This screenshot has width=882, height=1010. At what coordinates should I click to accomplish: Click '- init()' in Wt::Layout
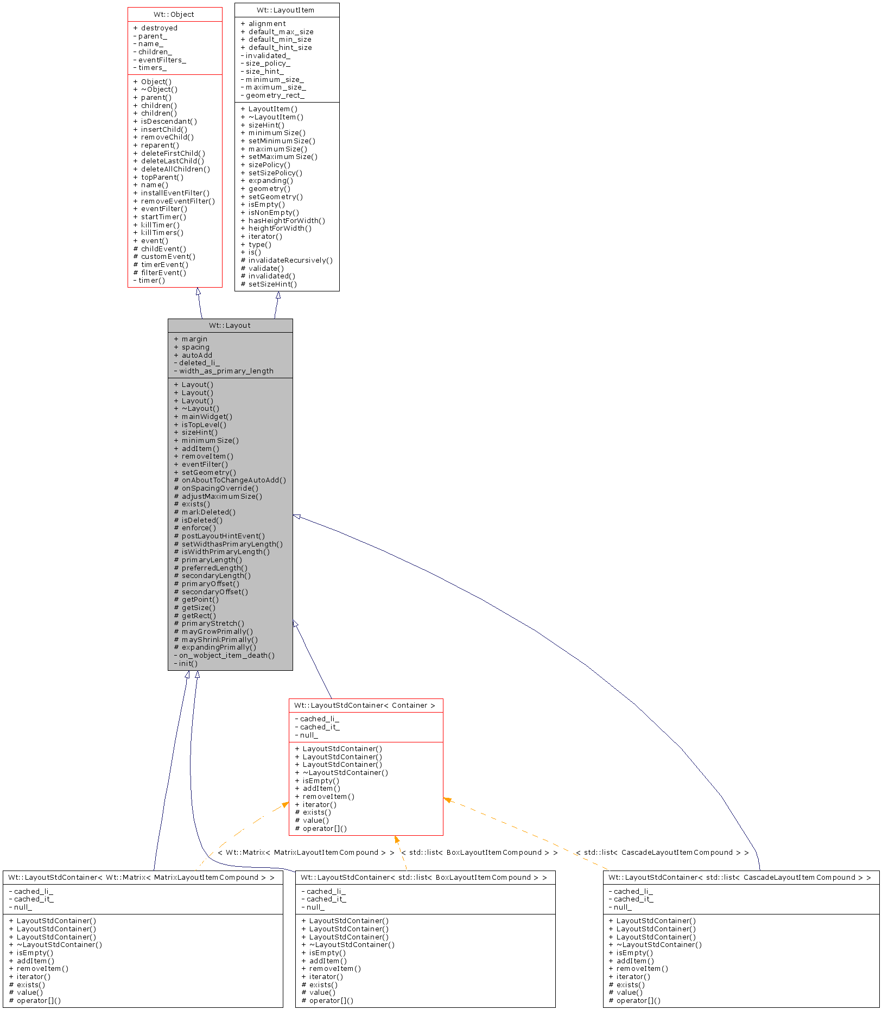(186, 664)
